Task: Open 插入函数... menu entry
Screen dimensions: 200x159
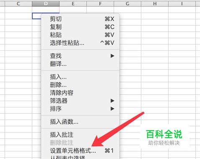Action: click(x=81, y=122)
